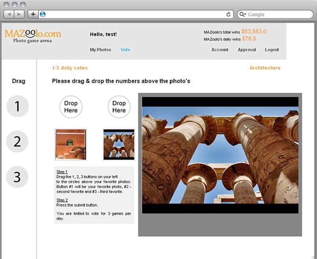Switch to the Vote tab
Viewport: 317px width, 259px height.
(x=125, y=50)
